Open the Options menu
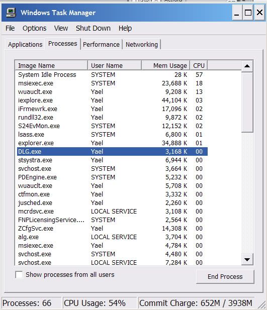This screenshot has width=267, height=310. click(x=34, y=28)
